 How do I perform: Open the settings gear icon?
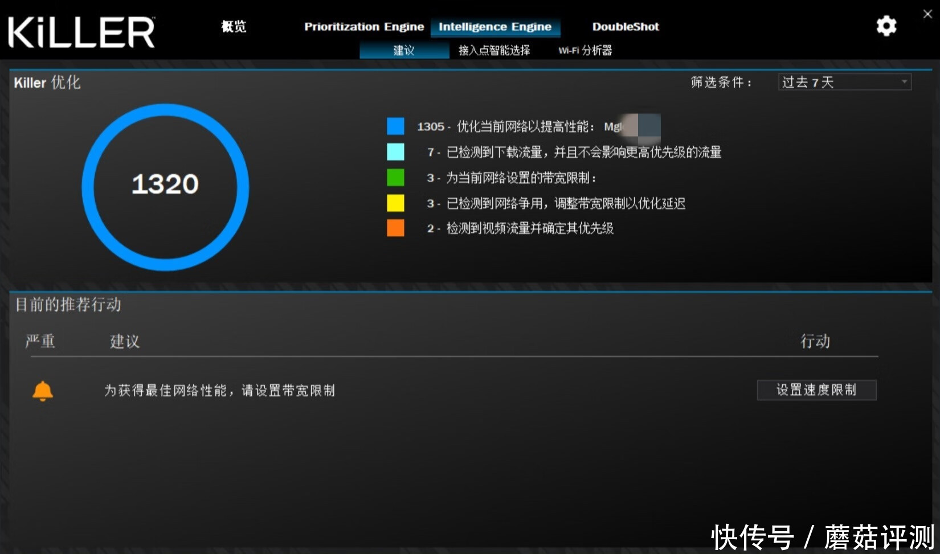coord(886,26)
